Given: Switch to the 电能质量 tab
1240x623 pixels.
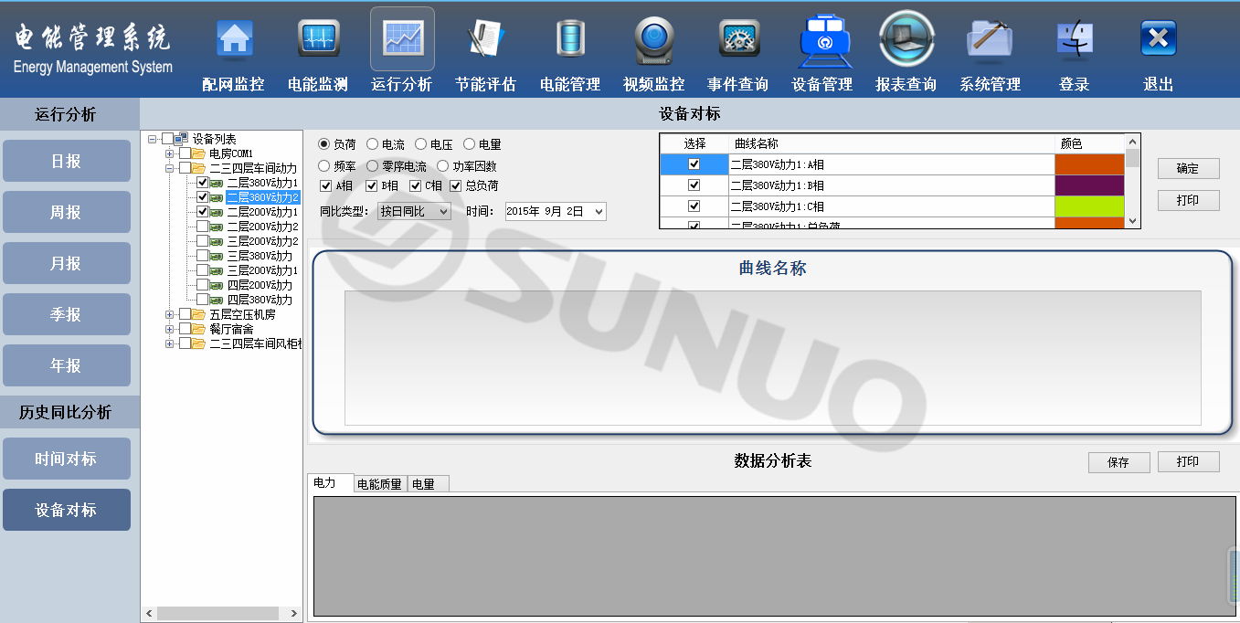Looking at the screenshot, I should click(379, 484).
